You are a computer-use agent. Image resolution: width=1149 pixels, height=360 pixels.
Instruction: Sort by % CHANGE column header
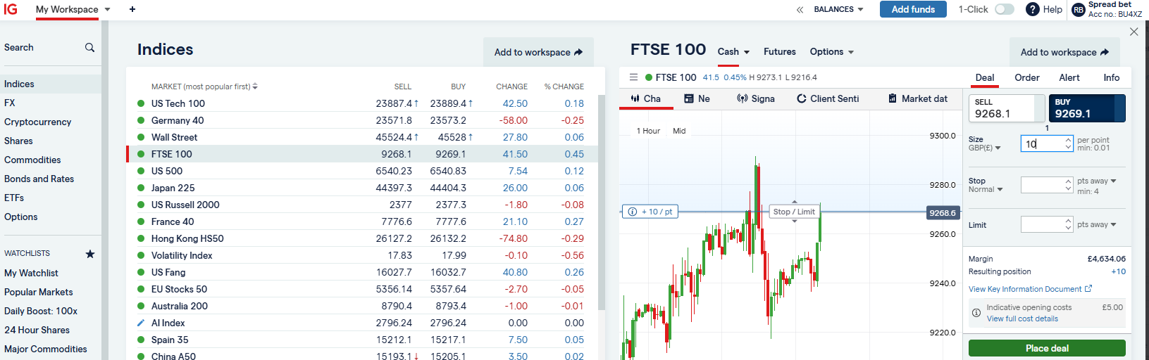tap(564, 86)
